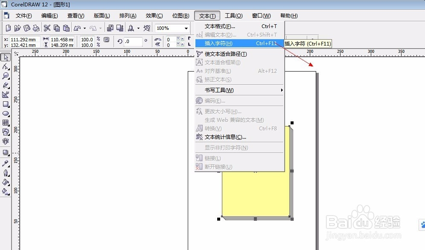The image size is (425, 250).
Task: Choose 使文本适合路径 Fit Text to Path
Action: coord(239,54)
